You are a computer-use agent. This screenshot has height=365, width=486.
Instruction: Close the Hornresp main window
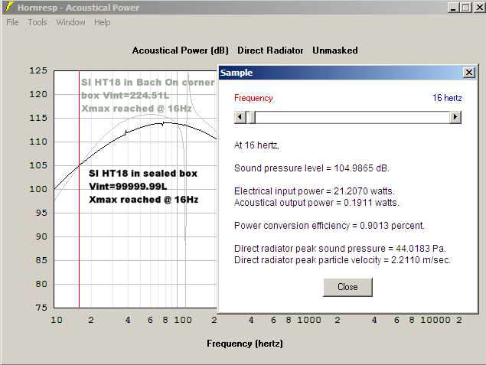(479, 7)
